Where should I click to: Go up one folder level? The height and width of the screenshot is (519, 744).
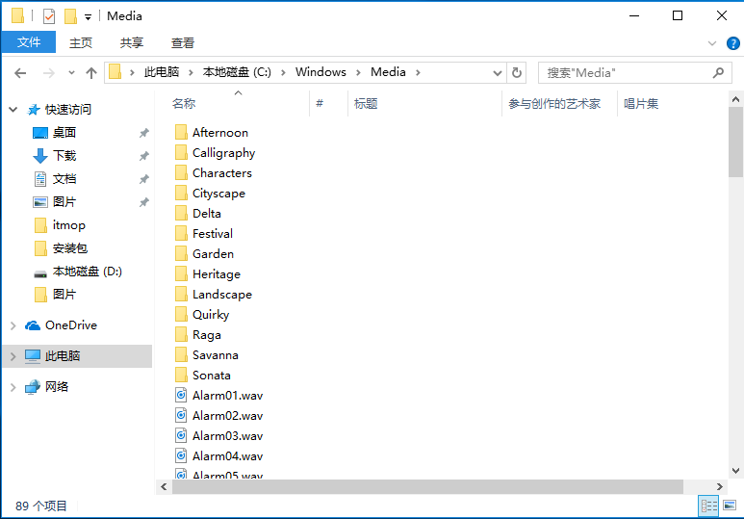pyautogui.click(x=91, y=72)
